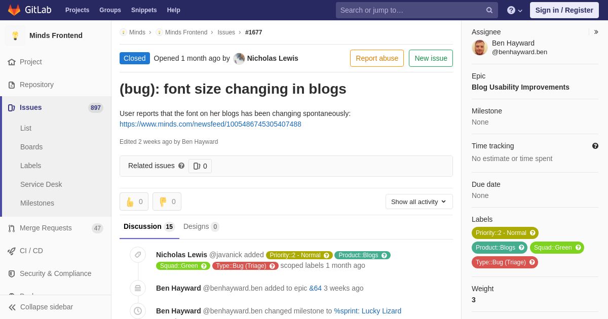Click the CI / CD rocket icon
608x319 pixels.
(x=12, y=251)
